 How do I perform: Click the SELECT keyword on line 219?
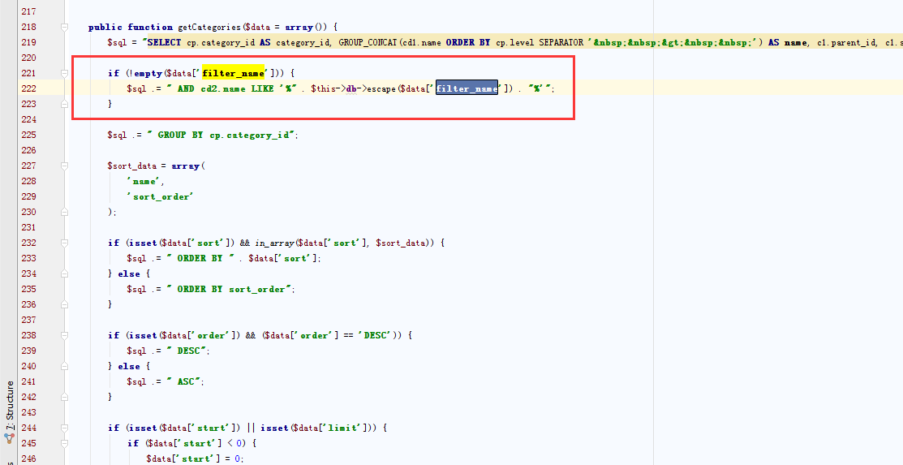164,43
